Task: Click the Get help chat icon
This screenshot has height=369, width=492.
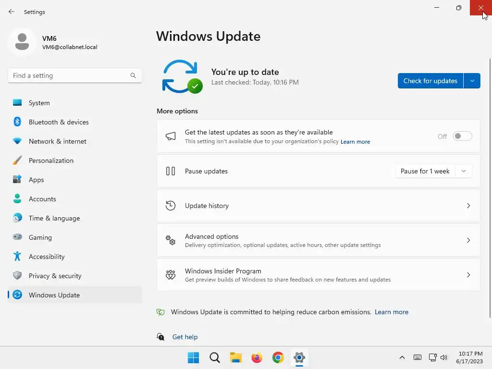Action: (x=160, y=337)
